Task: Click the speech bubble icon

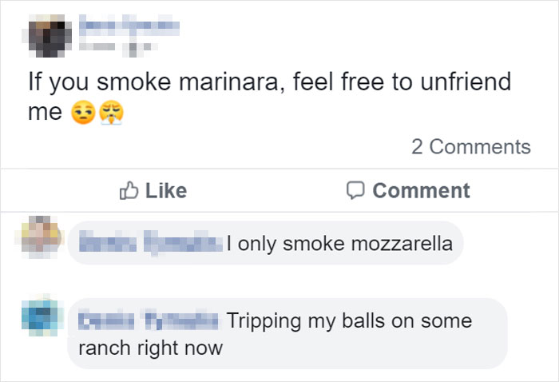Action: (355, 190)
